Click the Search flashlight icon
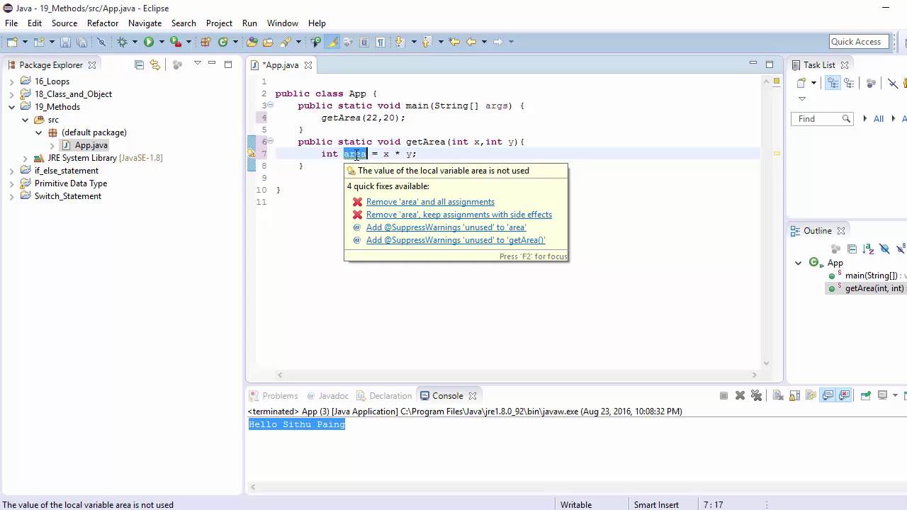This screenshot has height=510, width=907. (286, 42)
